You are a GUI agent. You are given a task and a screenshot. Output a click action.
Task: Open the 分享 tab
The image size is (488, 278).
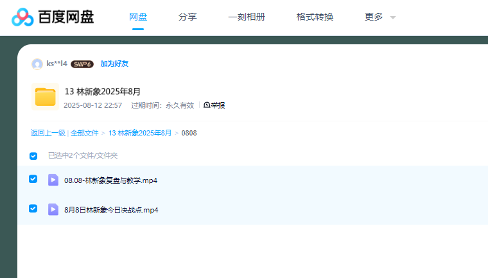pyautogui.click(x=187, y=17)
